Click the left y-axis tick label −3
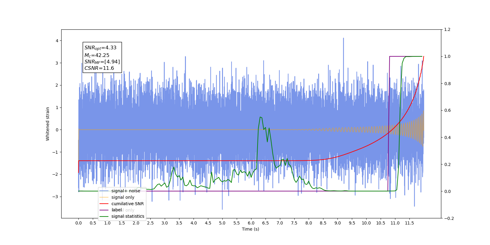490x245 pixels. (55, 197)
